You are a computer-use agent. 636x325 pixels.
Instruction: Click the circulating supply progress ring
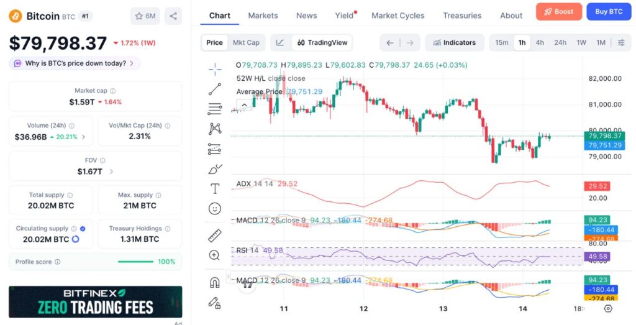pos(75,239)
